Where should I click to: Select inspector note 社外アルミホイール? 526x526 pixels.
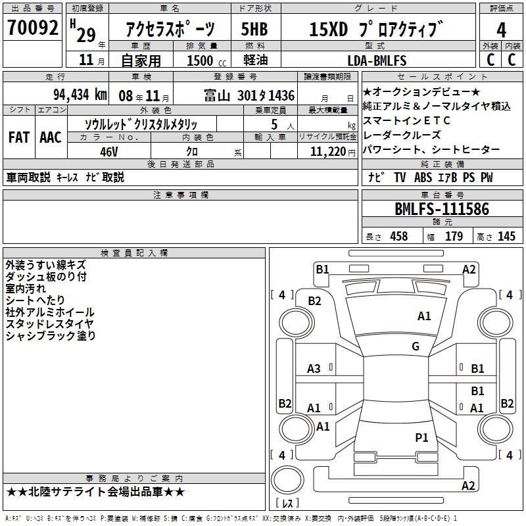50,312
